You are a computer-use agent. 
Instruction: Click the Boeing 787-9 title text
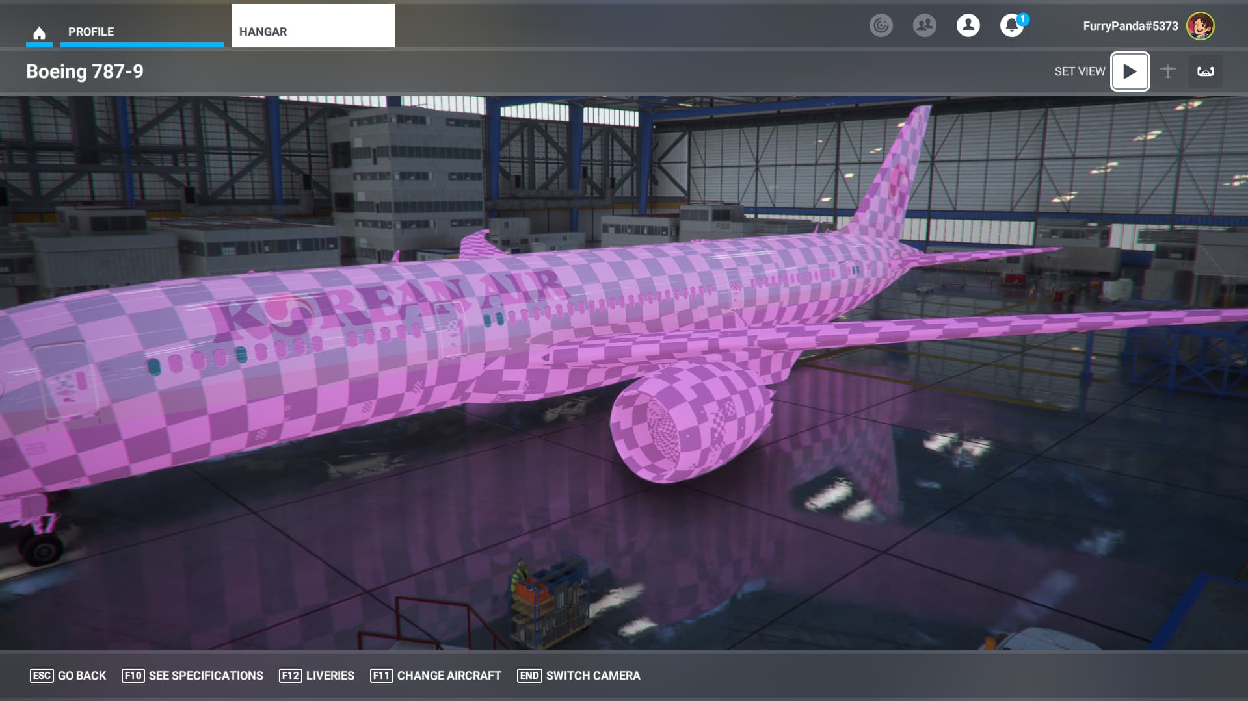click(x=85, y=71)
